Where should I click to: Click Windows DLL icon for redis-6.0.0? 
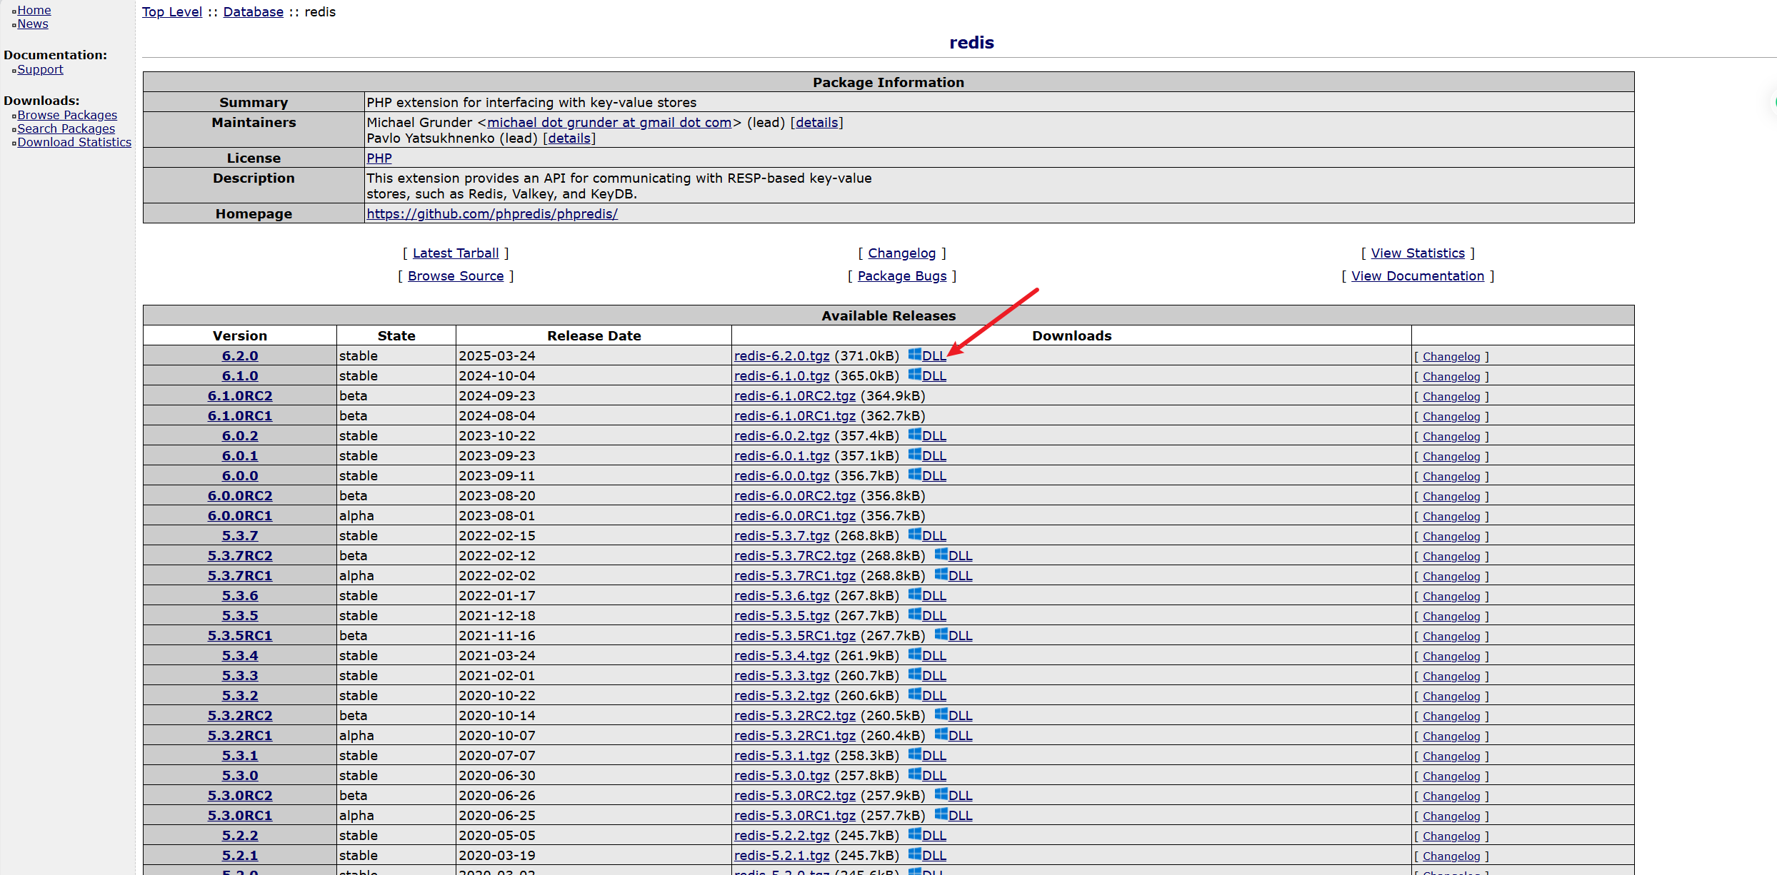click(x=915, y=474)
